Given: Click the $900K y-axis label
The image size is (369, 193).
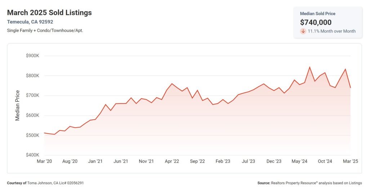Looking at the screenshot, I should click(32, 56).
